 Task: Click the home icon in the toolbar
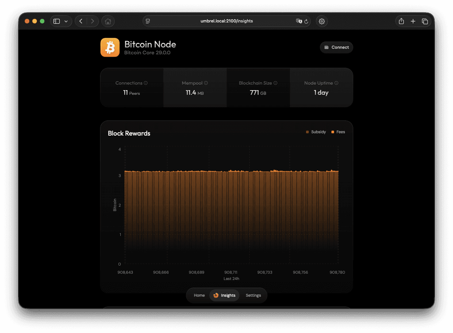click(108, 21)
